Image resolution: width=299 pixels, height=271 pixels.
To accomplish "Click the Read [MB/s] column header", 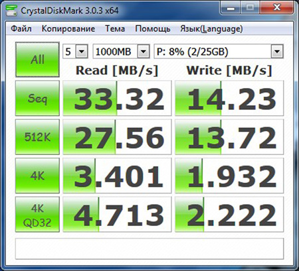I will (117, 71).
